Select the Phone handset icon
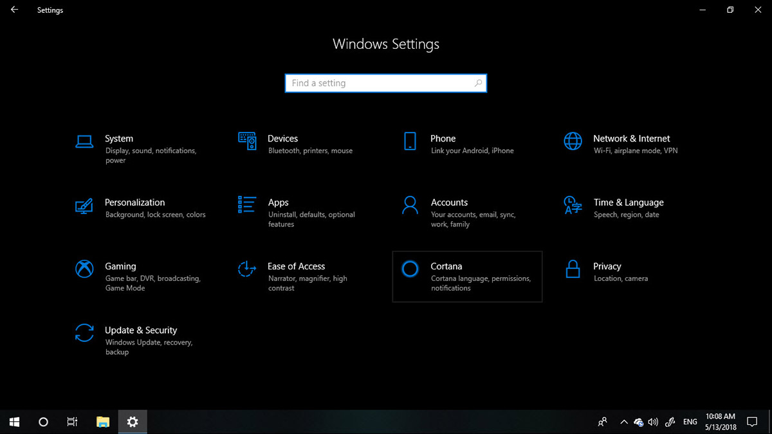This screenshot has width=772, height=434. (410, 141)
